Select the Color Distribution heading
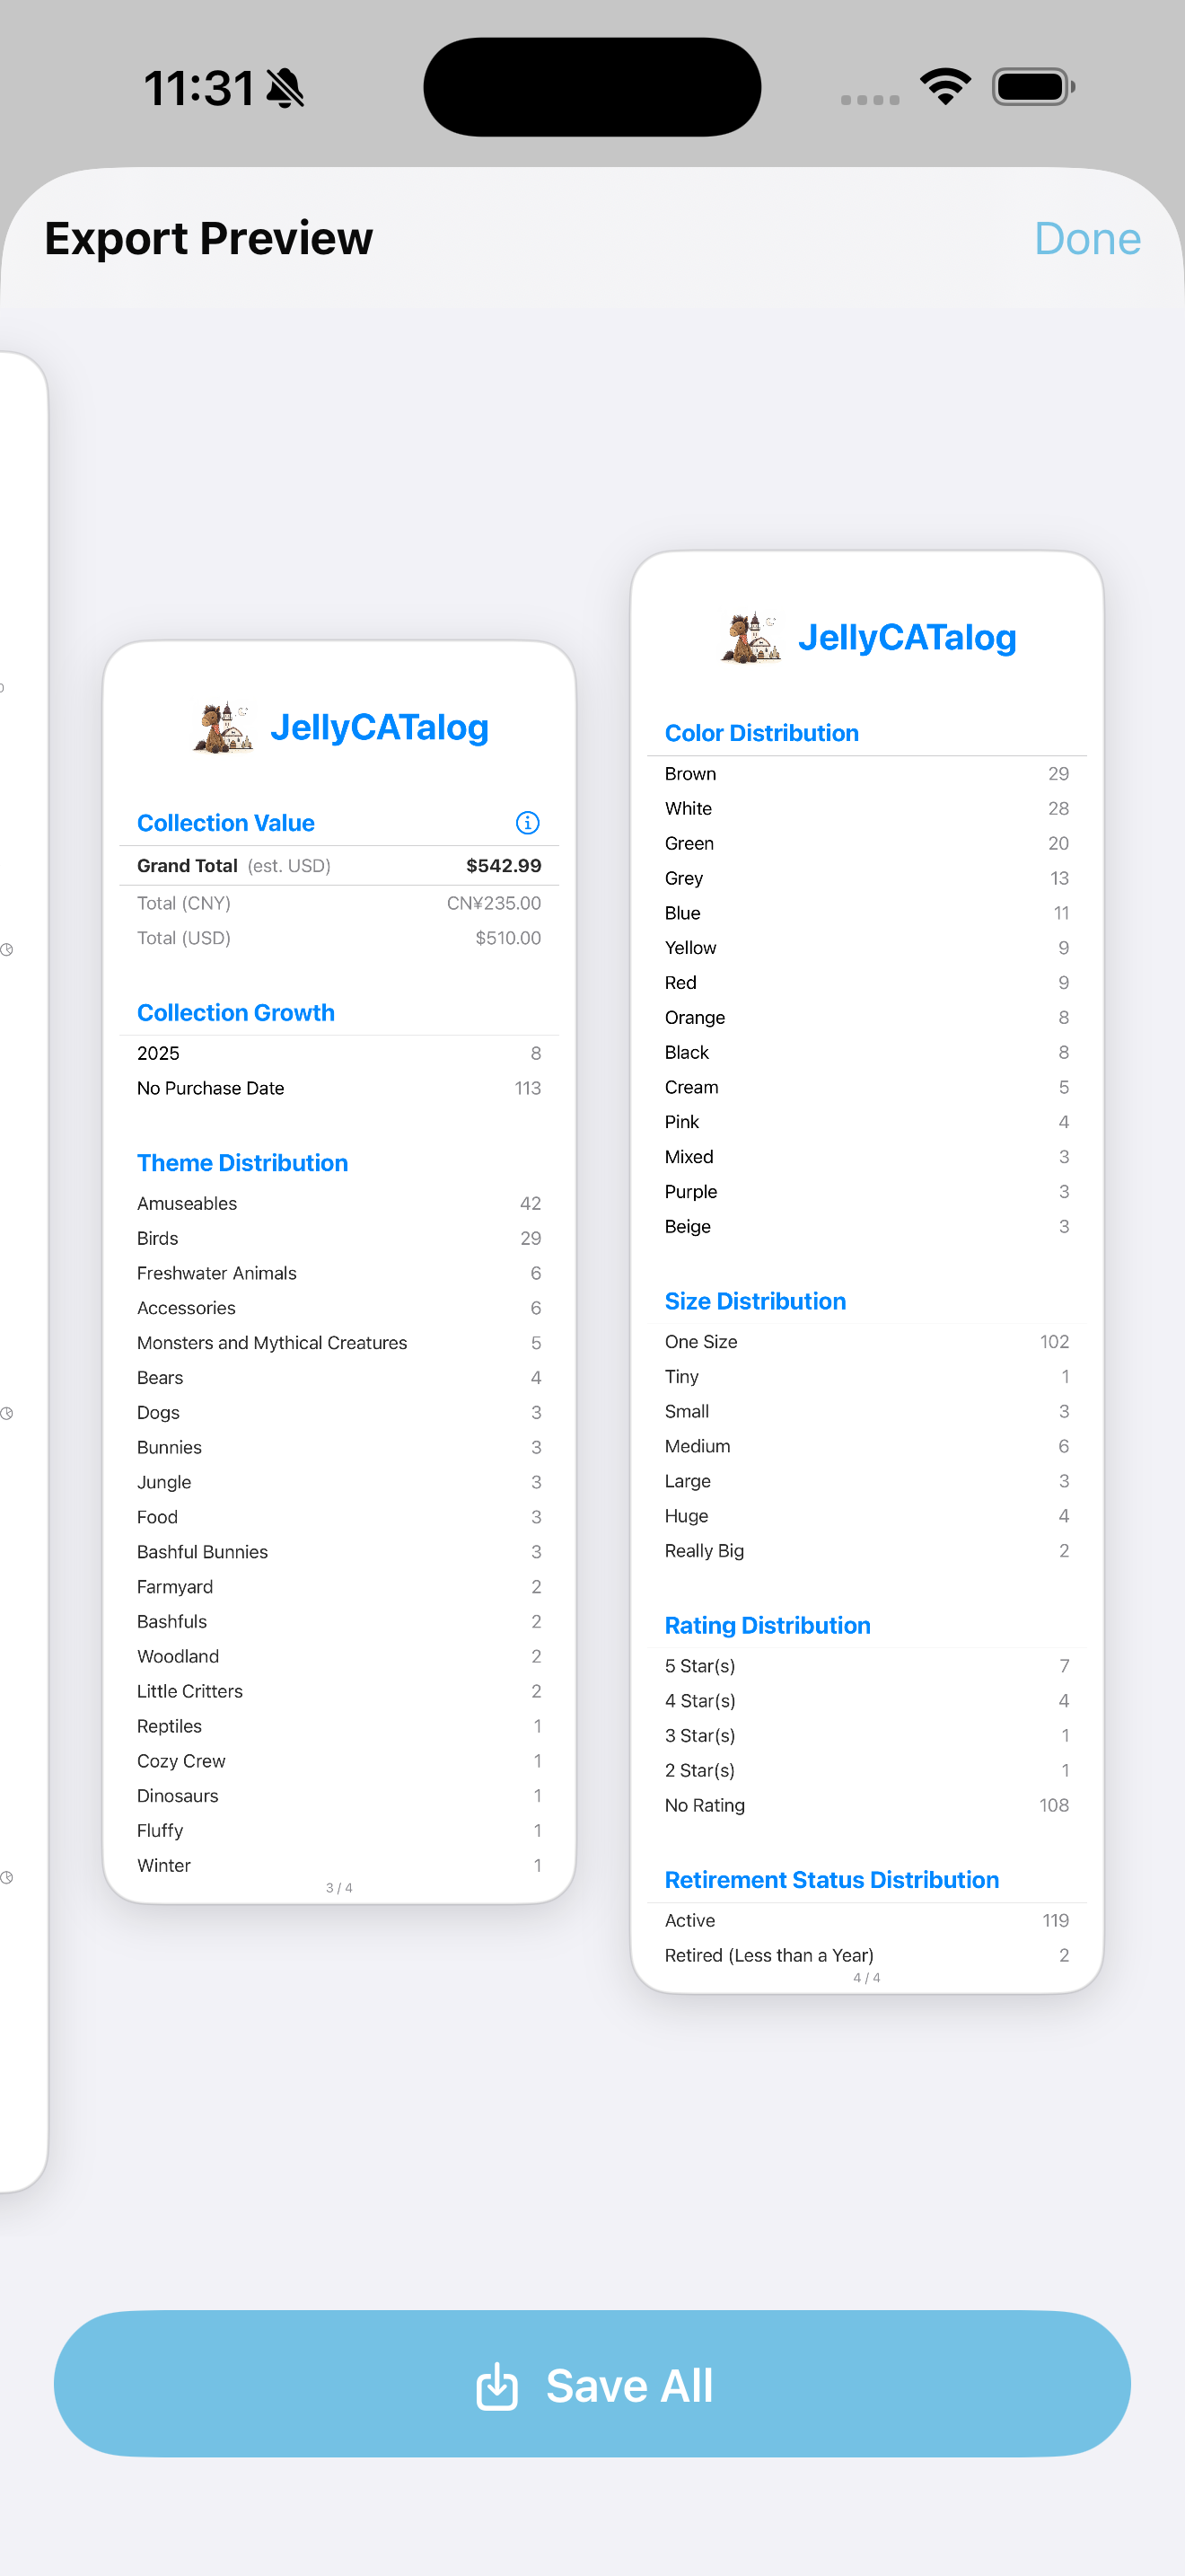1185x2576 pixels. pyautogui.click(x=761, y=733)
